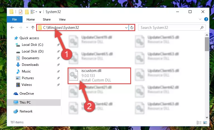Click the pin icon next to Pictures
The width and height of the screenshot is (214, 130).
pyautogui.click(x=58, y=78)
